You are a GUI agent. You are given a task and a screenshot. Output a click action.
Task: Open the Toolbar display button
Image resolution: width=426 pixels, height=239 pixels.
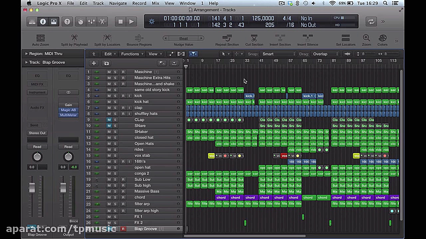54,22
